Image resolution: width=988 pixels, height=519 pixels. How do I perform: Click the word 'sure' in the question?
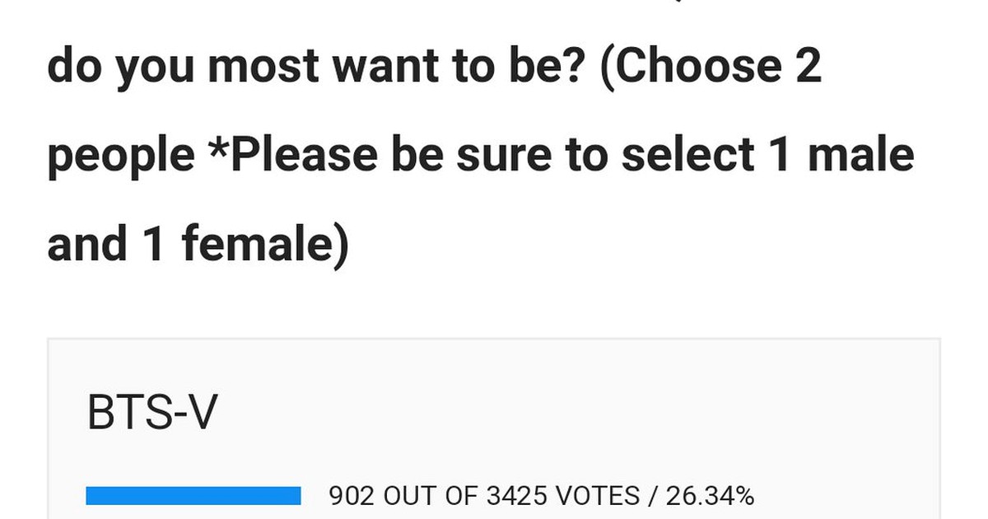pyautogui.click(x=505, y=155)
